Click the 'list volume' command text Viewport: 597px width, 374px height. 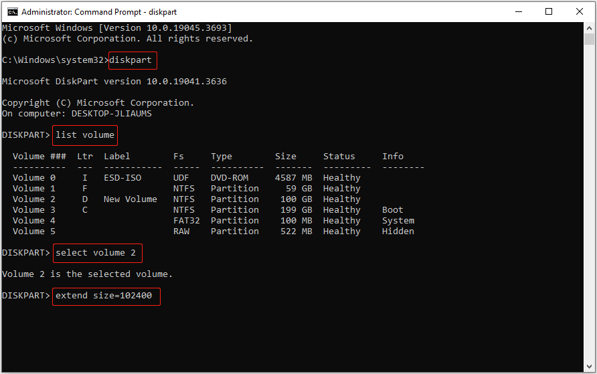tap(85, 135)
